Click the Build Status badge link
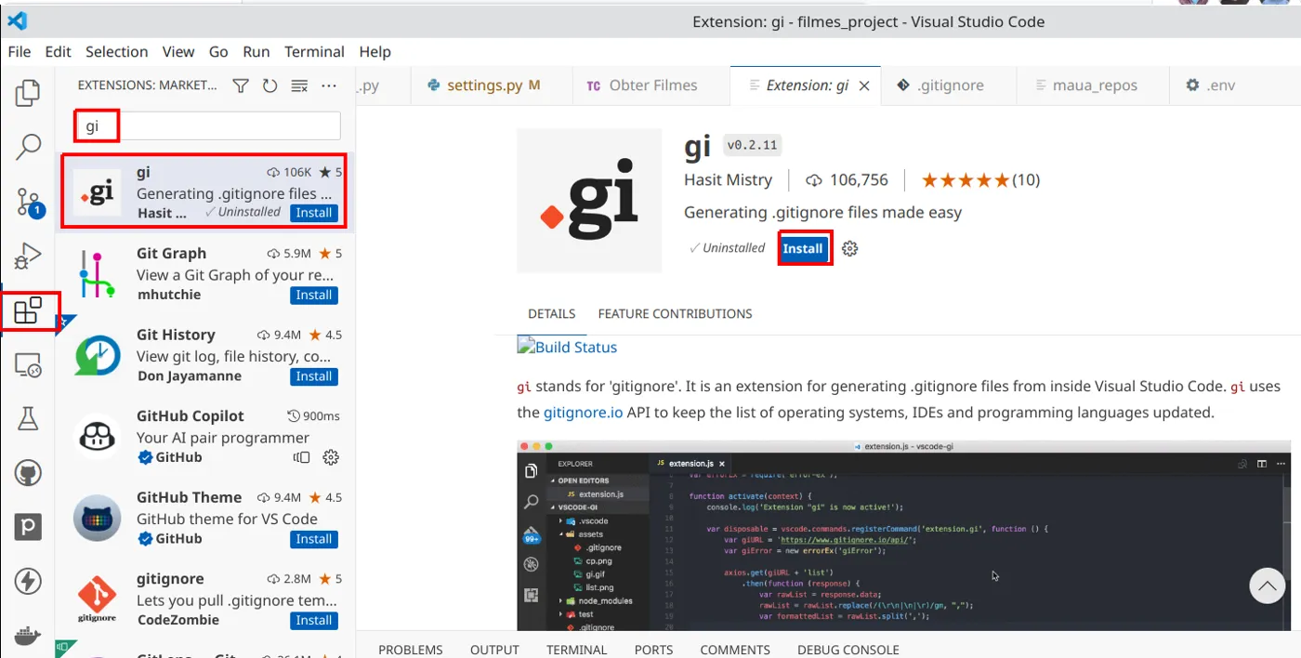 (x=567, y=347)
